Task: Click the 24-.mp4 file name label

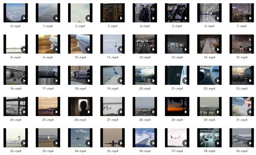Action: click(16, 120)
